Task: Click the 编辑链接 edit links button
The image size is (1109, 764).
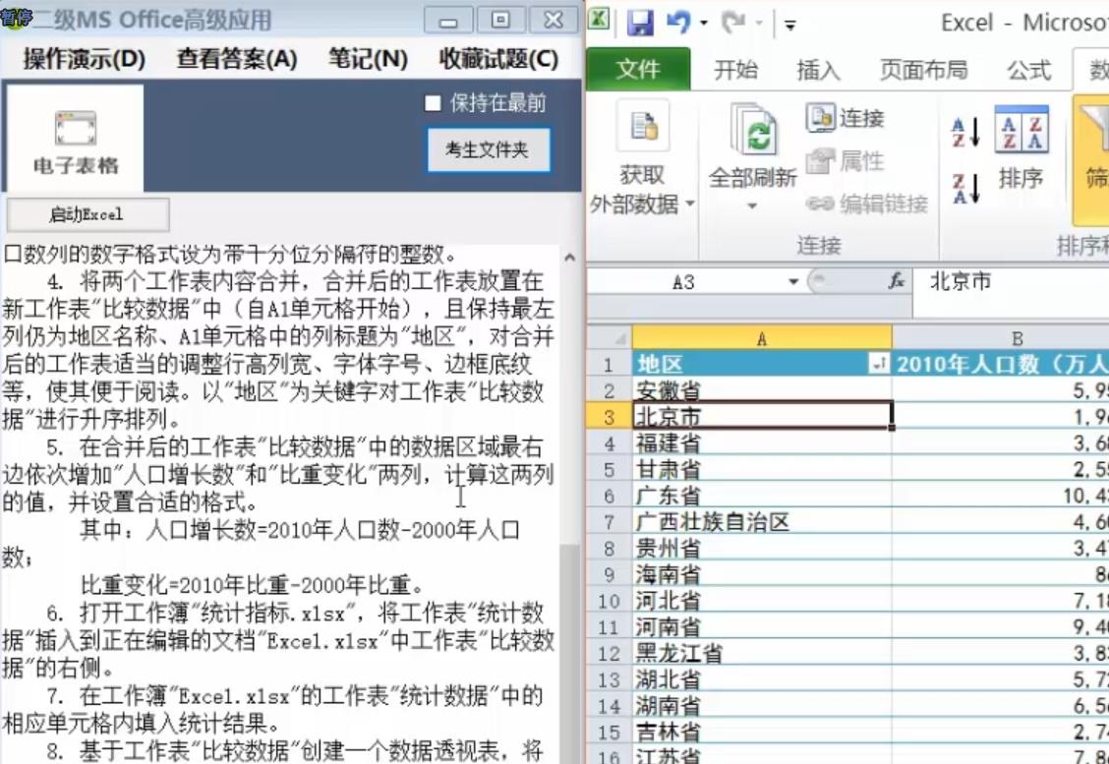Action: [866, 204]
